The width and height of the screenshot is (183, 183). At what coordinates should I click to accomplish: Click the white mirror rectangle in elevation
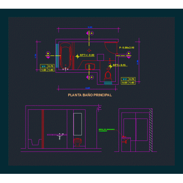78,124
